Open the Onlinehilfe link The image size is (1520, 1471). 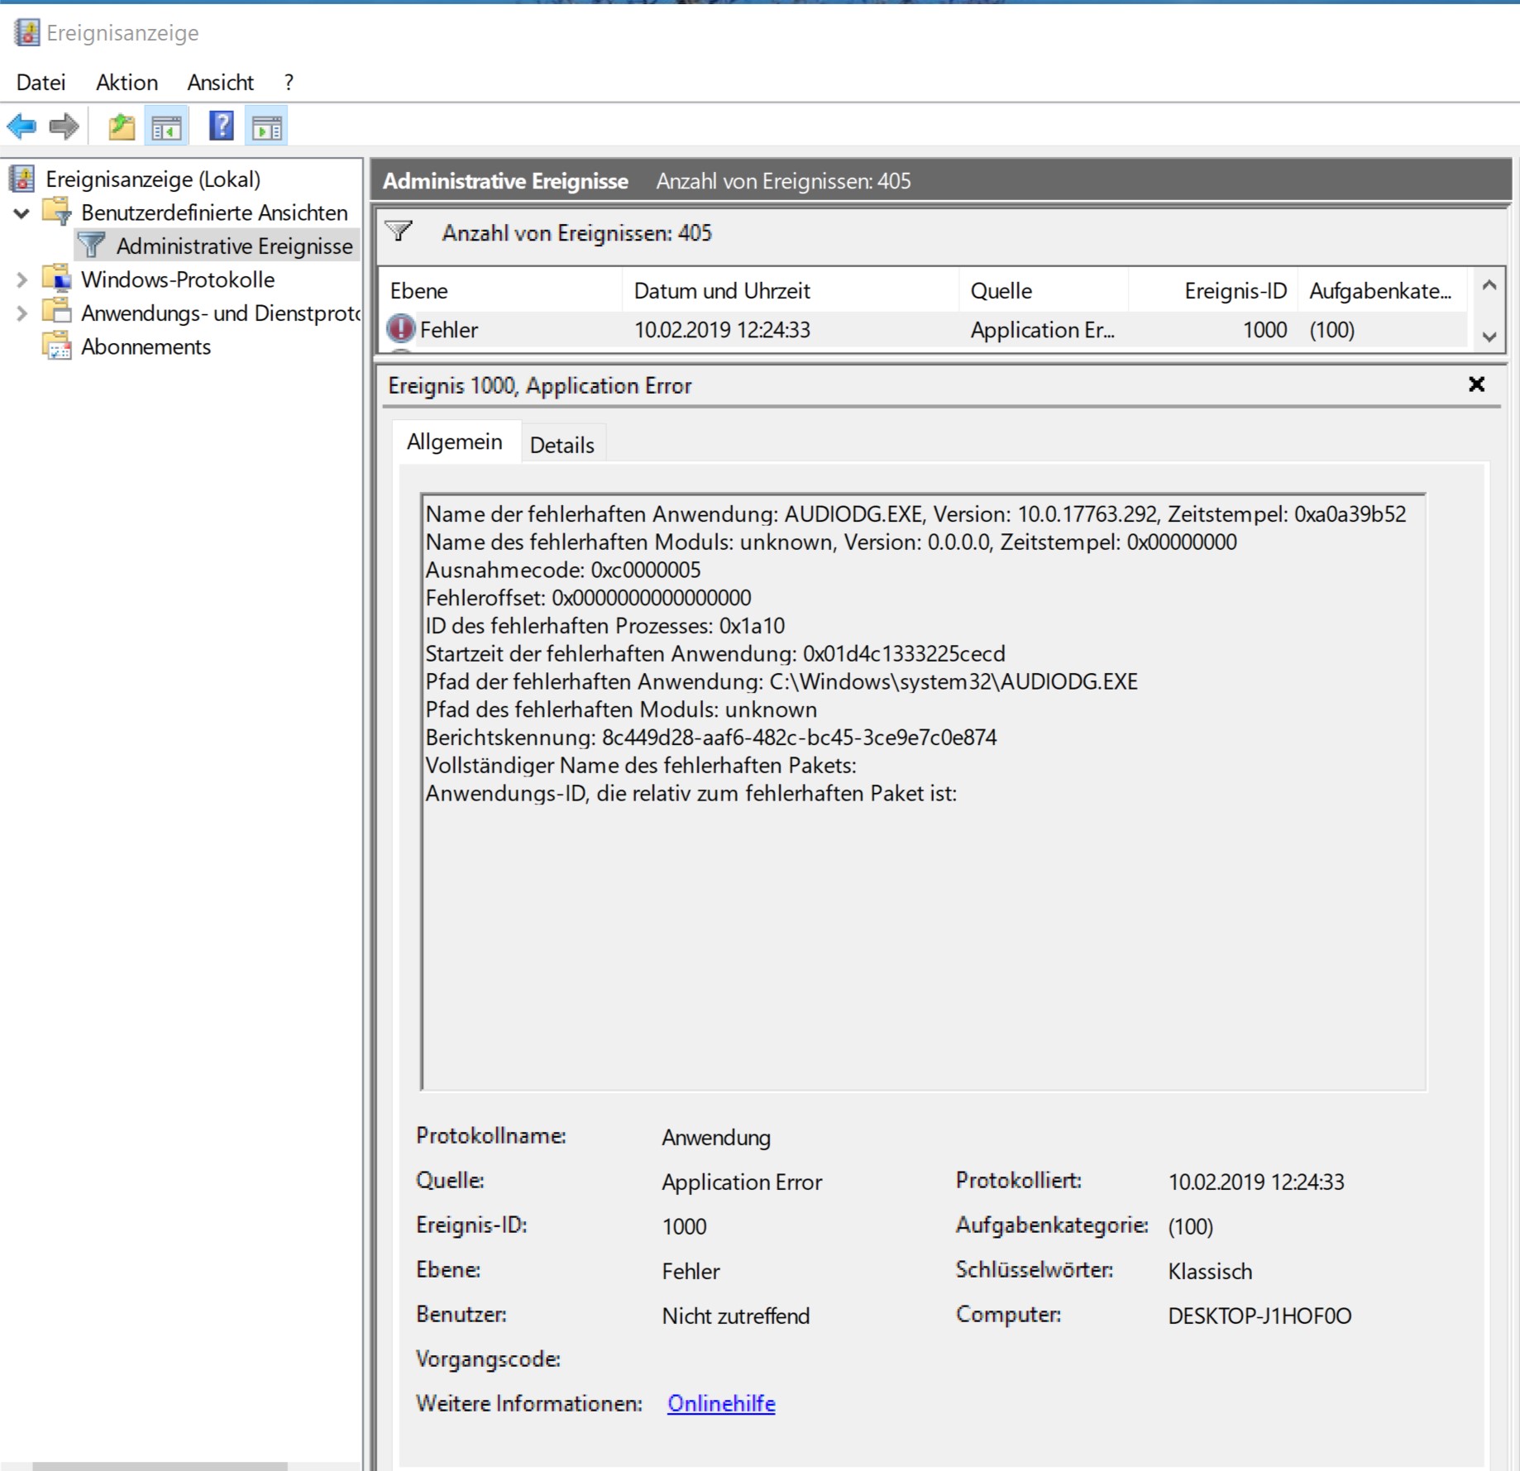tap(721, 1403)
